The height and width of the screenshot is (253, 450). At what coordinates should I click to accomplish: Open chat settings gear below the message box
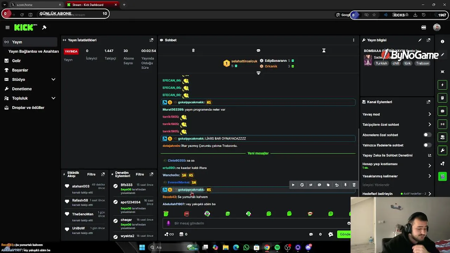click(x=320, y=234)
